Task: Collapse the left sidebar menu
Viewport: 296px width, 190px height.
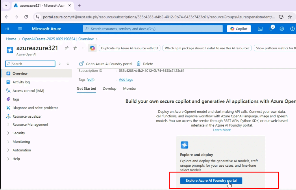Action: click(x=68, y=64)
